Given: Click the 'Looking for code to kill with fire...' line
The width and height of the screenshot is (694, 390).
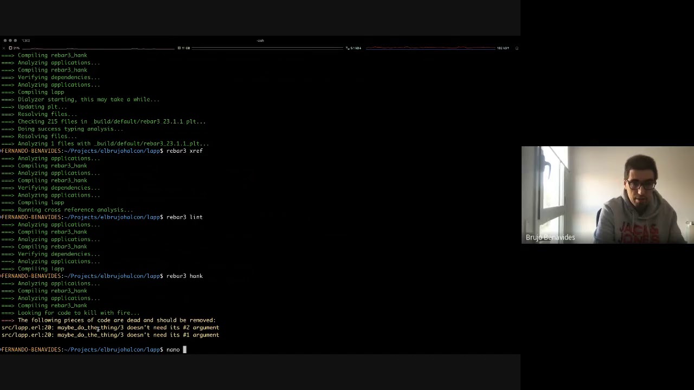Looking at the screenshot, I should (x=70, y=313).
